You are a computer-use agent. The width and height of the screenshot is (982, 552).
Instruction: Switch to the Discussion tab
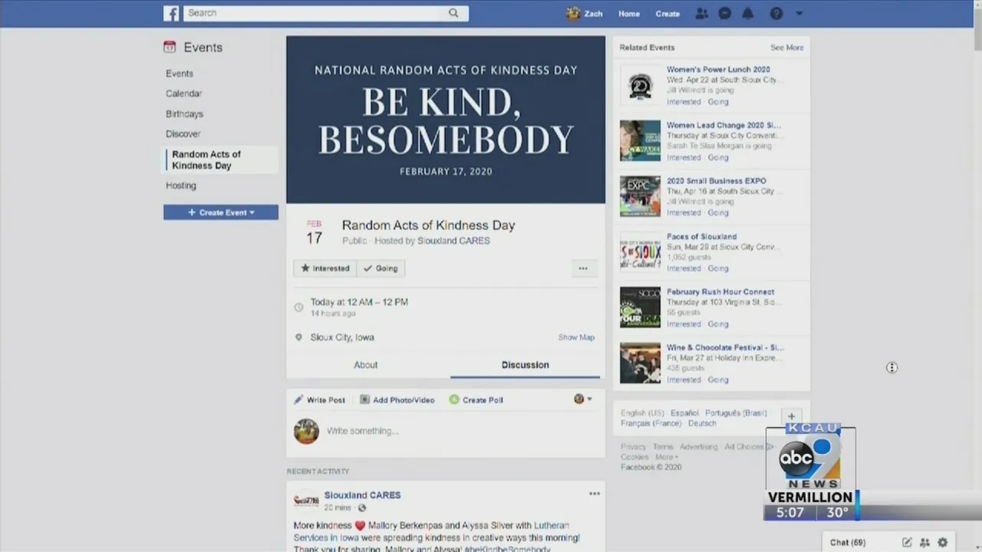click(x=526, y=365)
